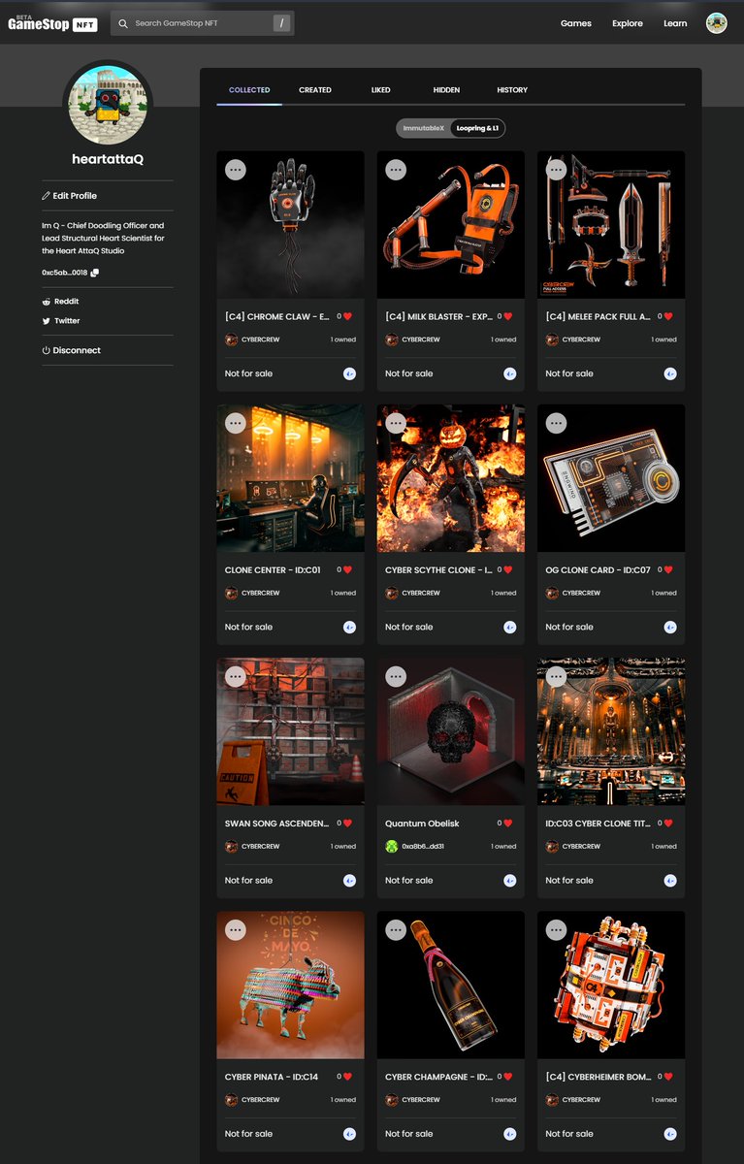Click Loopring icon on MILK BLASTER card
Image resolution: width=744 pixels, height=1164 pixels.
pos(509,373)
